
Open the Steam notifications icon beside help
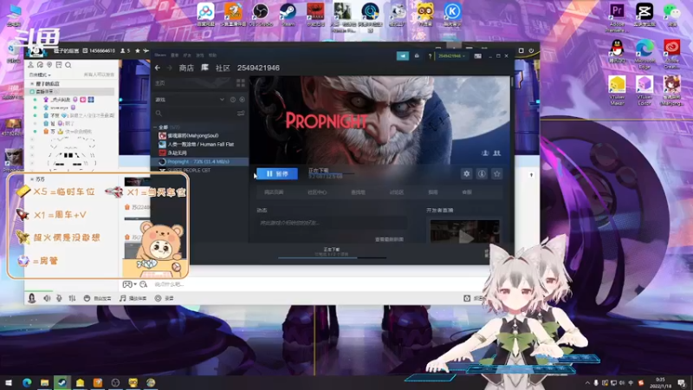417,55
